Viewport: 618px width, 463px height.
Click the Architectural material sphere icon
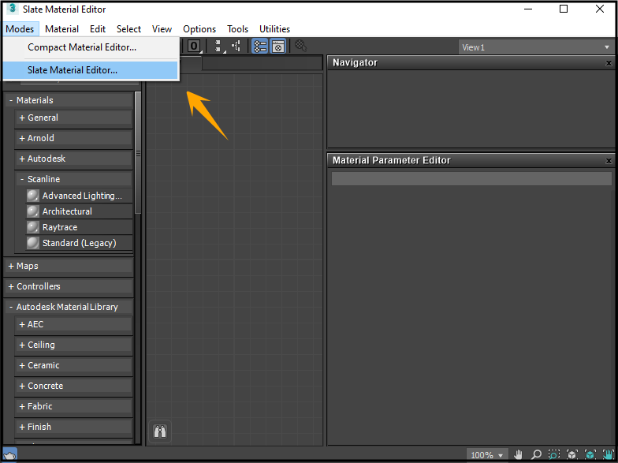coord(33,211)
